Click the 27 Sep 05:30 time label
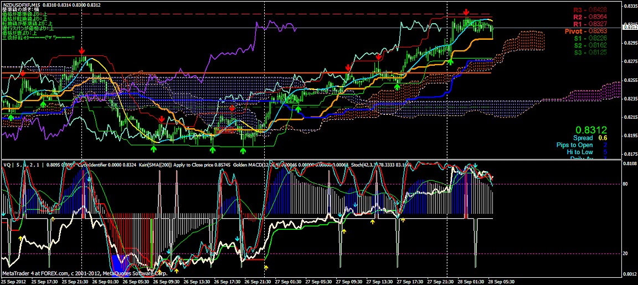 [x=318, y=281]
